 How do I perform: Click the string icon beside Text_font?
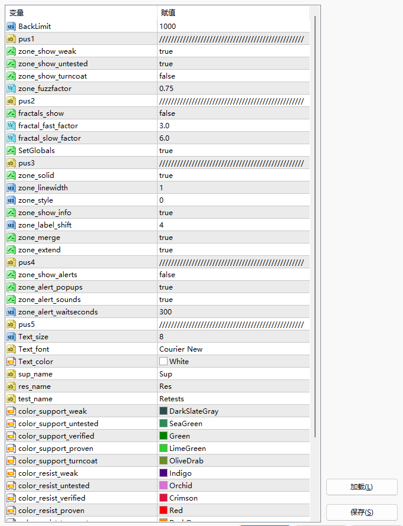pyautogui.click(x=11, y=349)
